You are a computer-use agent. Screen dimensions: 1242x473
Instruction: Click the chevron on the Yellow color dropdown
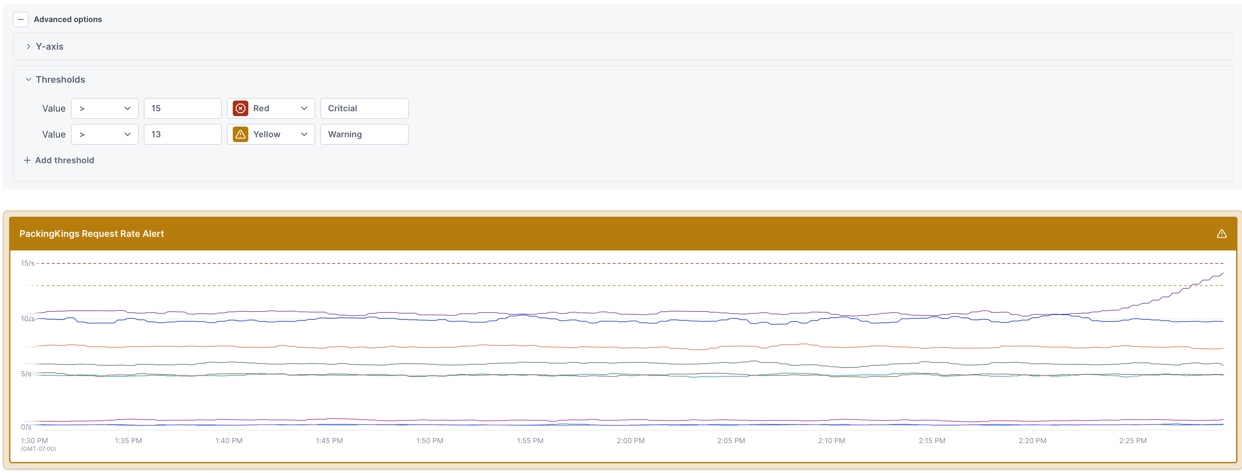click(304, 134)
